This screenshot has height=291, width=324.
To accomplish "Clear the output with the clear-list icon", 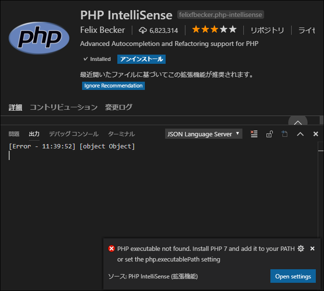I will [254, 134].
